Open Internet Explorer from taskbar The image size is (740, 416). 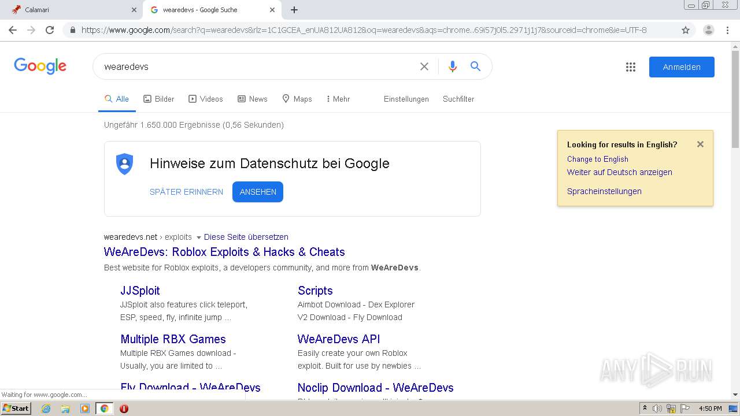pyautogui.click(x=46, y=408)
